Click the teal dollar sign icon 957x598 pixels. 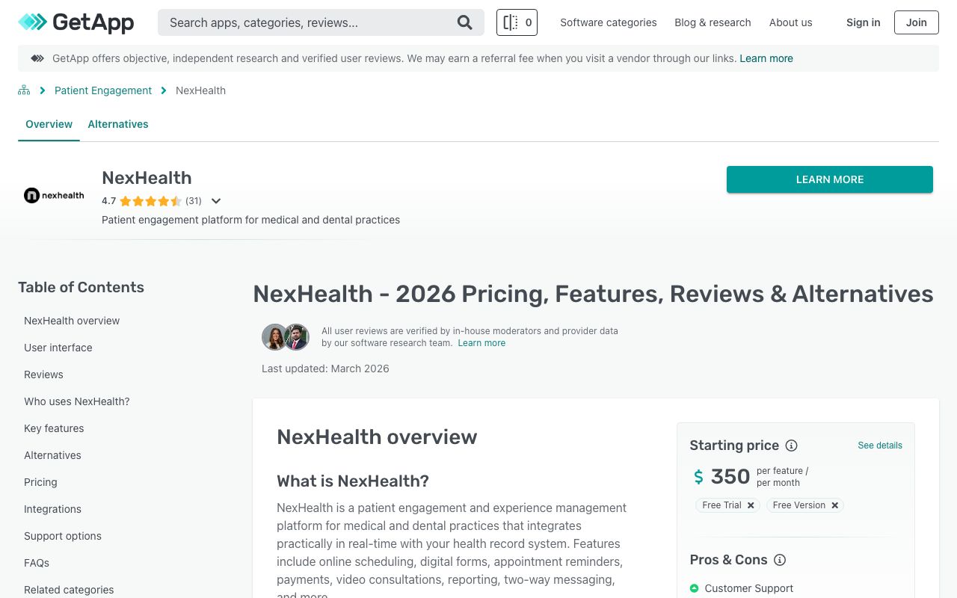(698, 477)
